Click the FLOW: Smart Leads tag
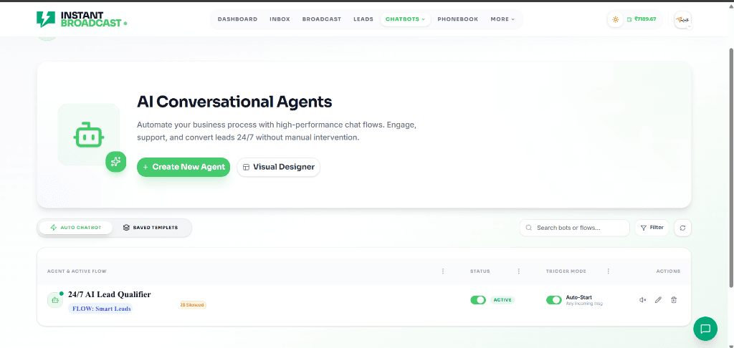 (x=100, y=309)
